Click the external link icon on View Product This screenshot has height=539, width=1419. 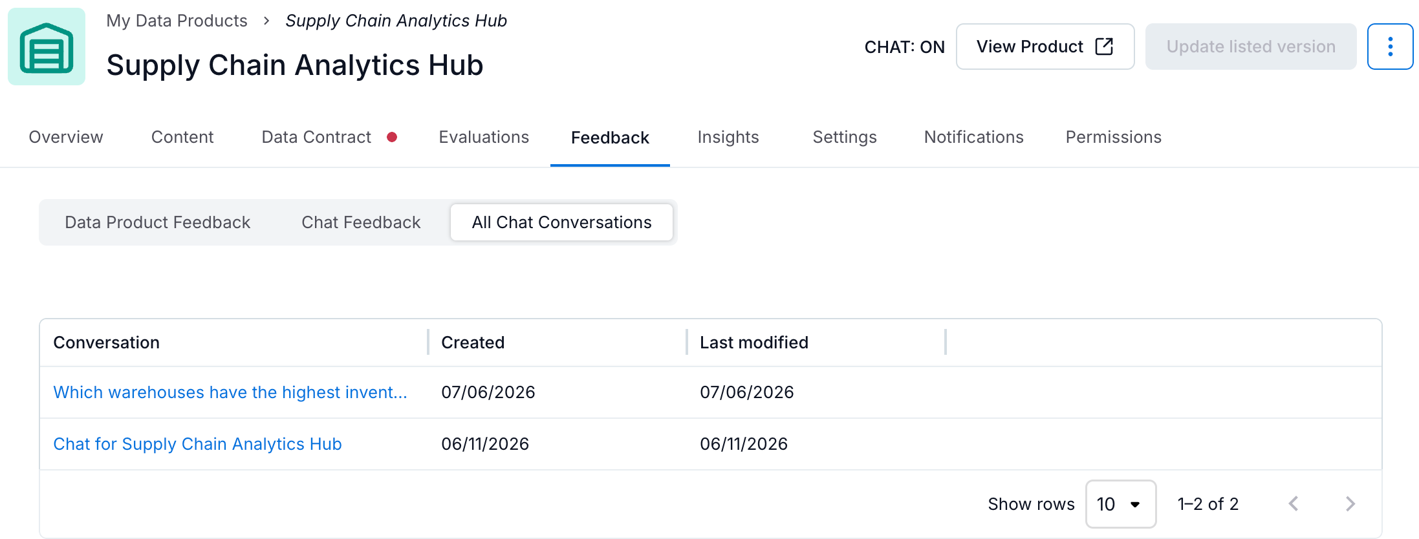(x=1104, y=47)
